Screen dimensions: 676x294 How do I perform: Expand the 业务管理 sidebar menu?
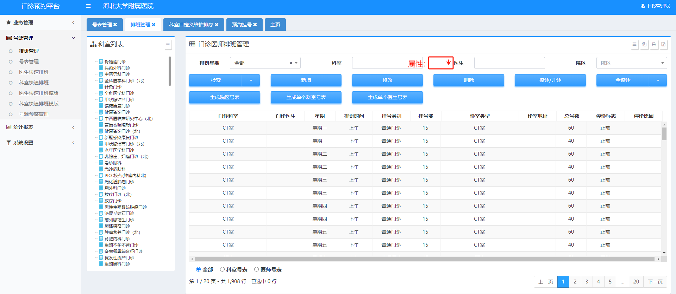[40, 22]
